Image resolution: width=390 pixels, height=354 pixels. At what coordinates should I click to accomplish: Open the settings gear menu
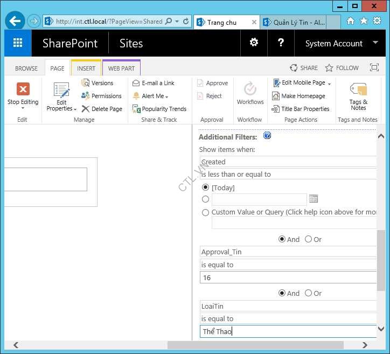(x=254, y=43)
